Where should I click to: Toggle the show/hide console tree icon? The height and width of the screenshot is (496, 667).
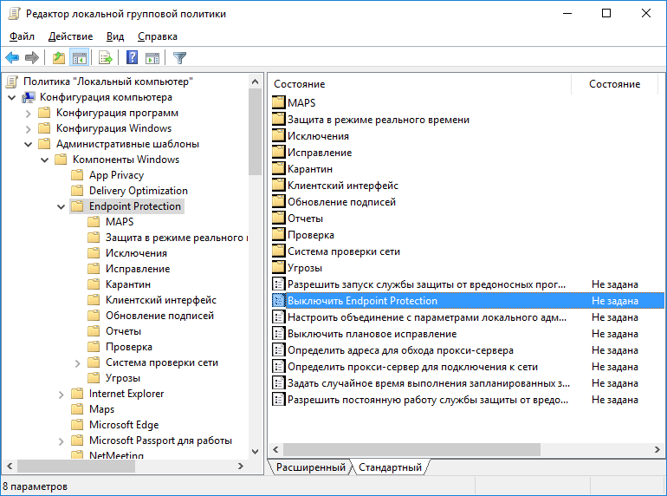(79, 58)
